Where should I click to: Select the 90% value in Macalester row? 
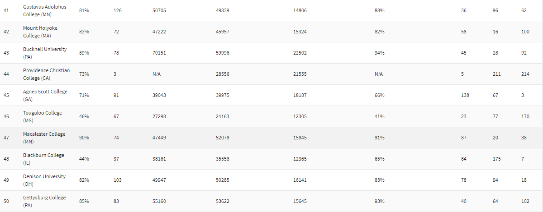[84, 138]
